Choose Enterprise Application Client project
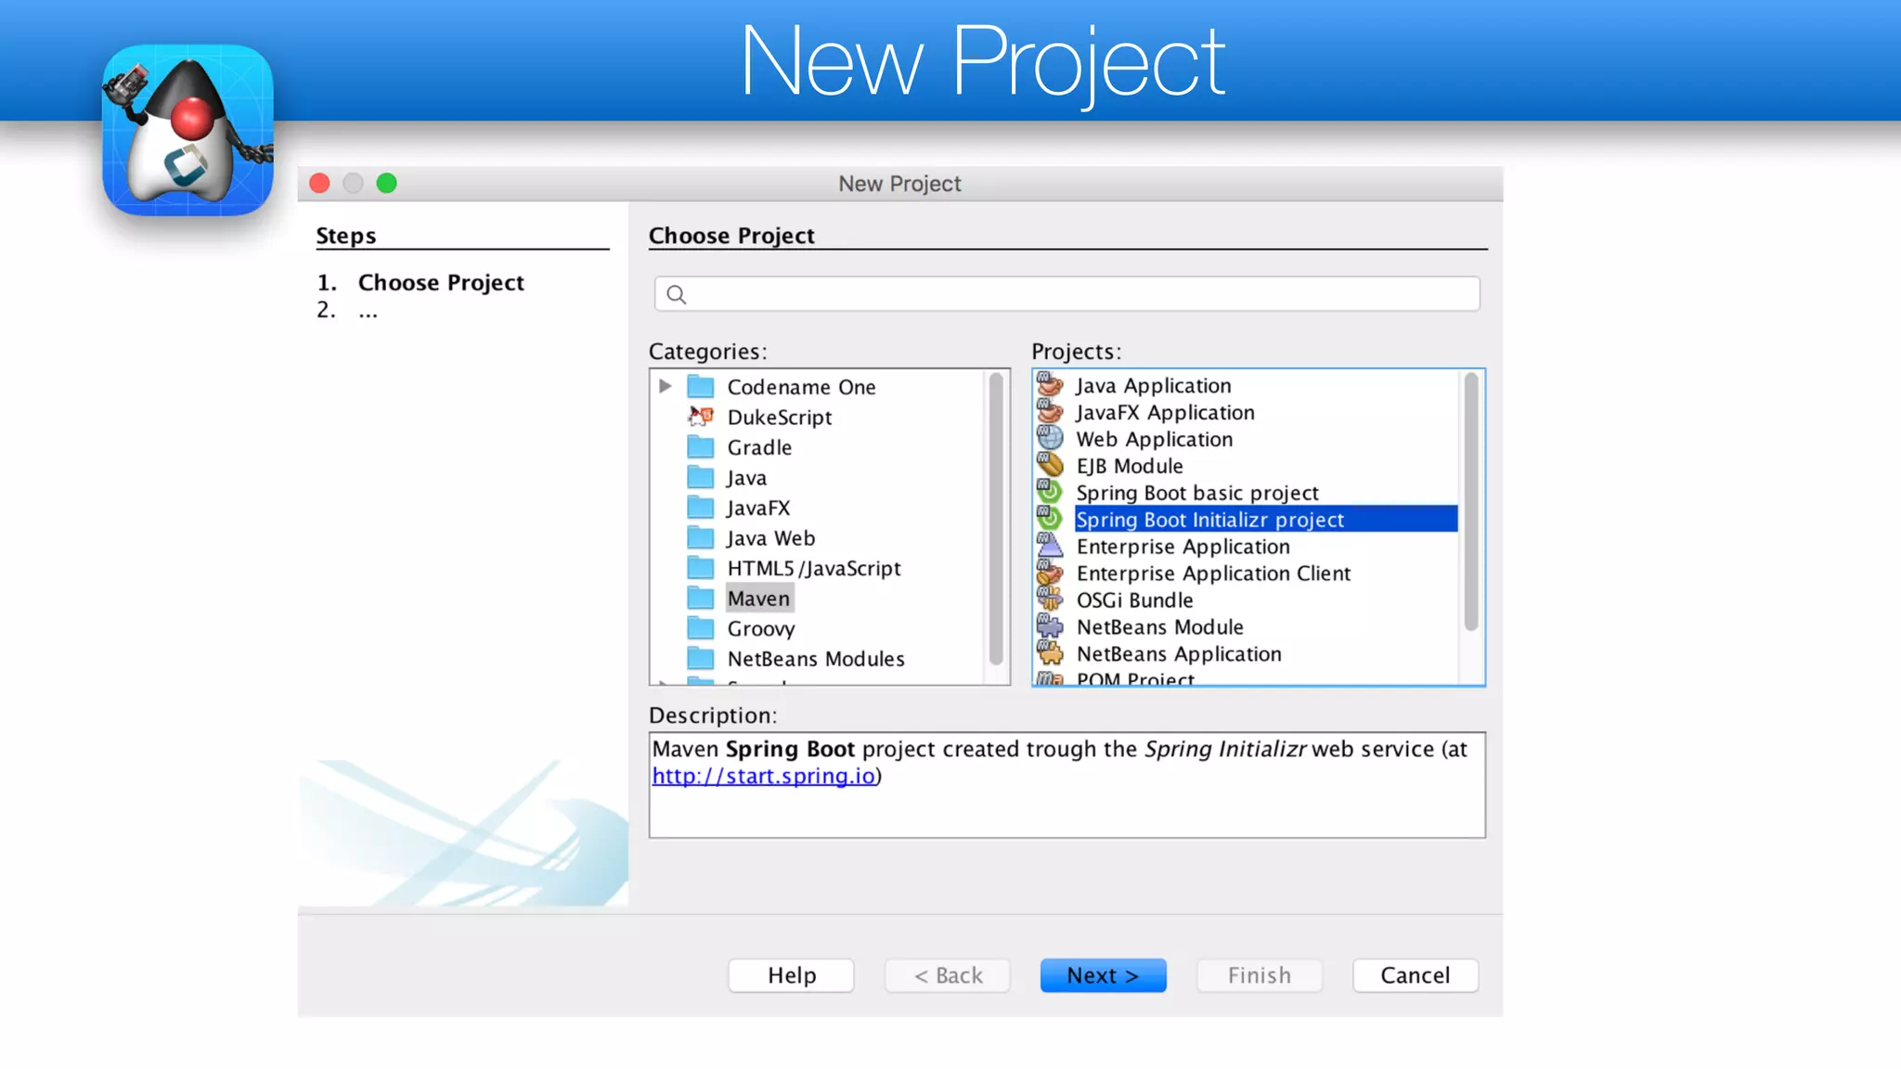 pos(1212,573)
